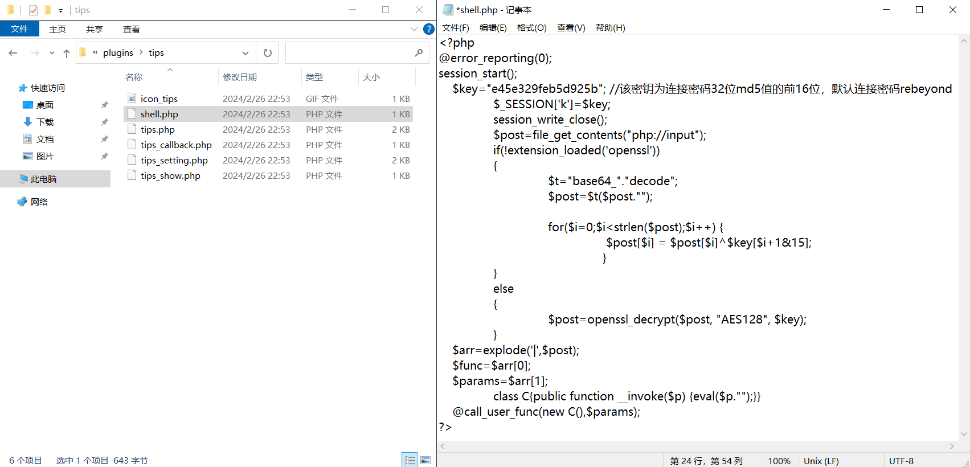Select the tips.php file

268,129
